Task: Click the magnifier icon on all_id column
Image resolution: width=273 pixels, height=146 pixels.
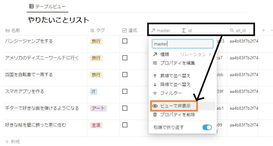Action: click(232, 31)
